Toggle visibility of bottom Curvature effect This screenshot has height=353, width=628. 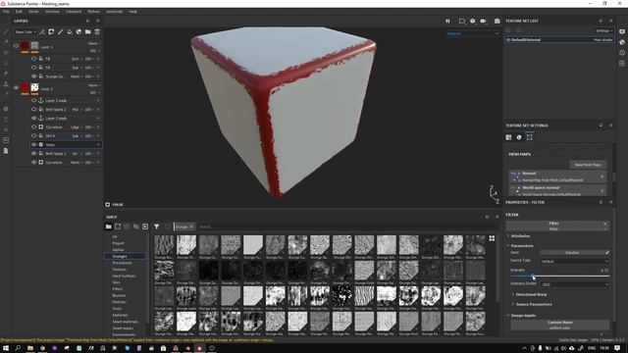pyautogui.click(x=34, y=162)
